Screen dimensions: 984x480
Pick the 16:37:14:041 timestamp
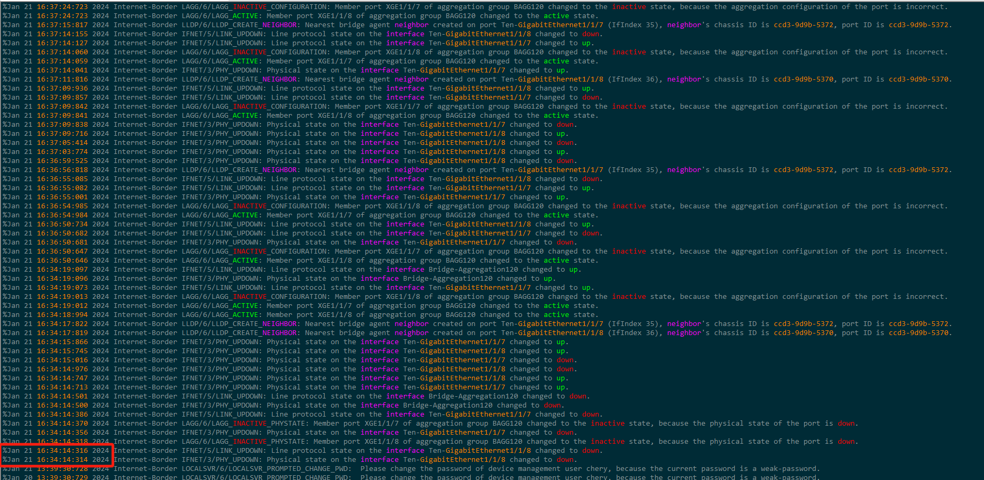click(x=62, y=70)
